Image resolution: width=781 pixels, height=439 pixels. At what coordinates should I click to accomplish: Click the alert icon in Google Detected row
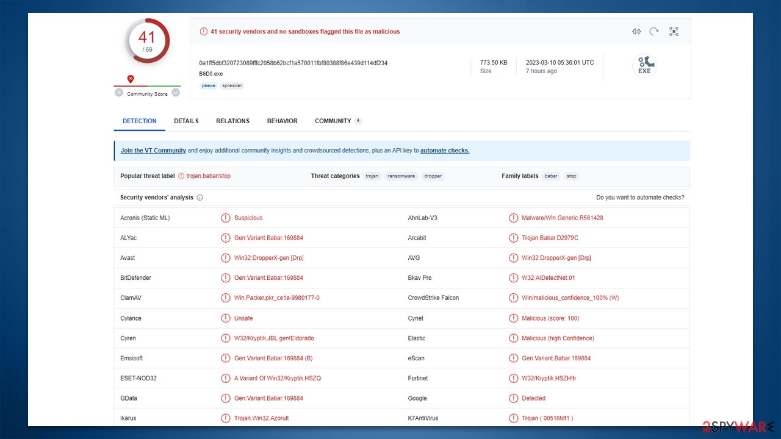(x=513, y=398)
